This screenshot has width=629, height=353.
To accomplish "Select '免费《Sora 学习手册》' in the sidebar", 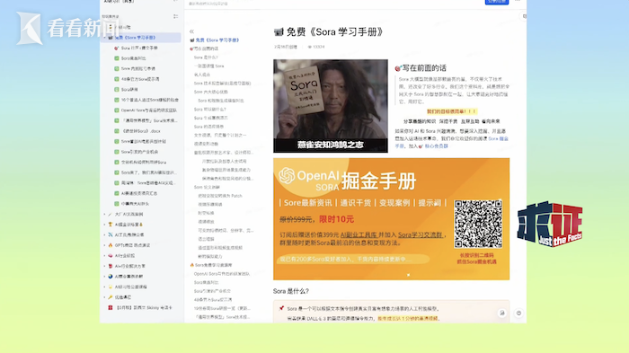I will 141,38.
